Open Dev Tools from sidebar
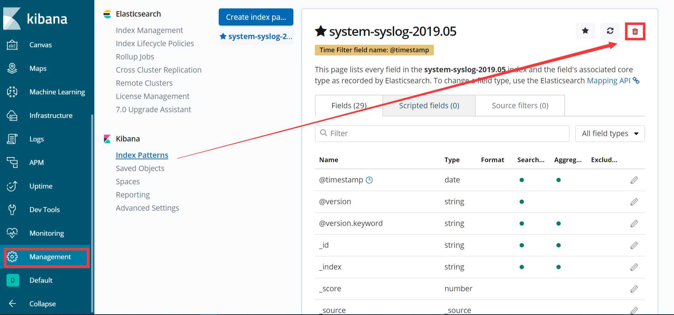The height and width of the screenshot is (315, 674). pyautogui.click(x=45, y=210)
